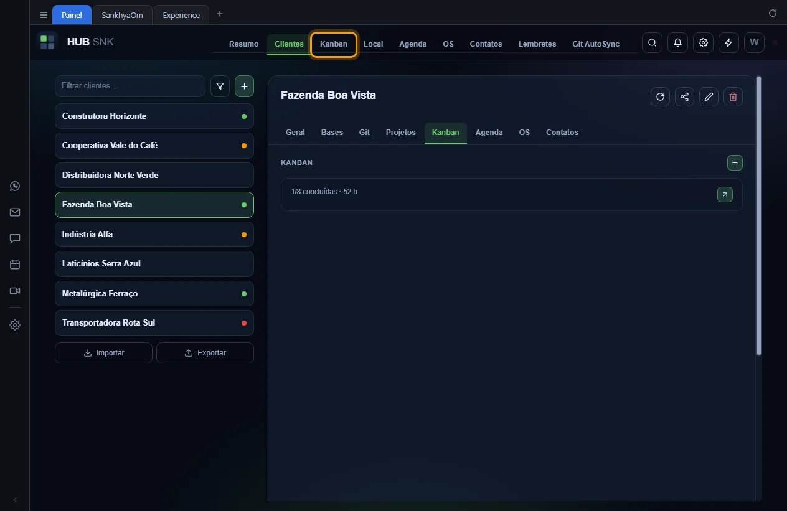The width and height of the screenshot is (787, 511).
Task: Click the Importar button
Action: (x=103, y=353)
